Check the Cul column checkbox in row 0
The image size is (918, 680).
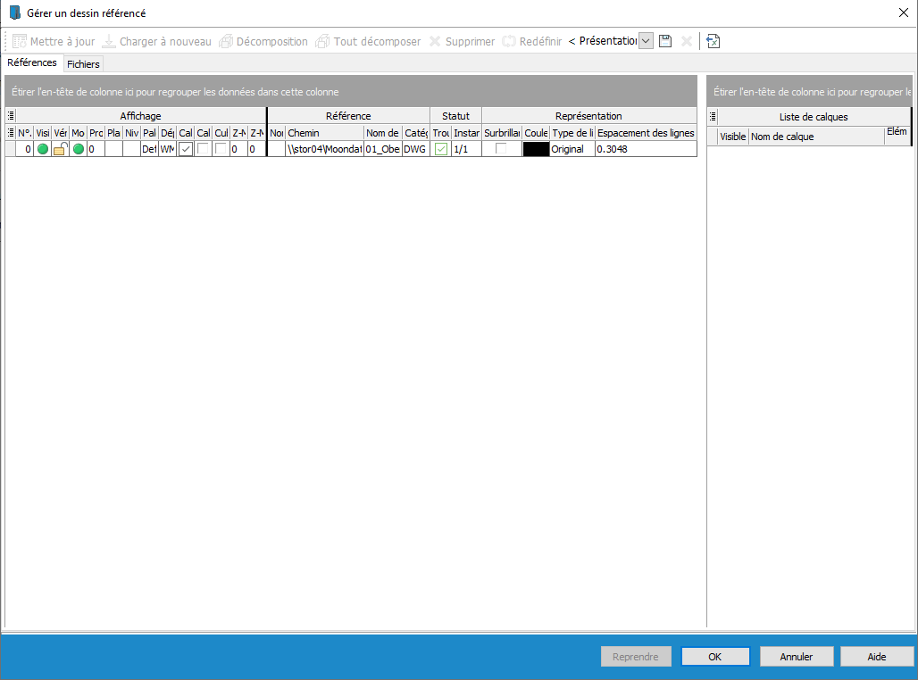(221, 149)
